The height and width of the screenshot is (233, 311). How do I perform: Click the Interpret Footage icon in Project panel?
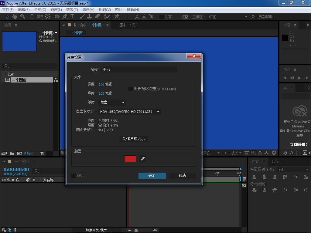[4, 153]
